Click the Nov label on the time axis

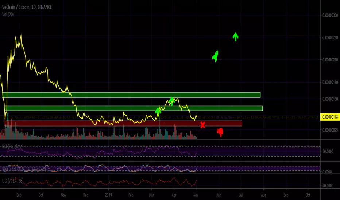pos(63,195)
